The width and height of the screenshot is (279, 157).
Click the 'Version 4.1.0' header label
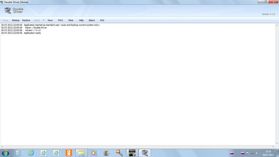268,14
